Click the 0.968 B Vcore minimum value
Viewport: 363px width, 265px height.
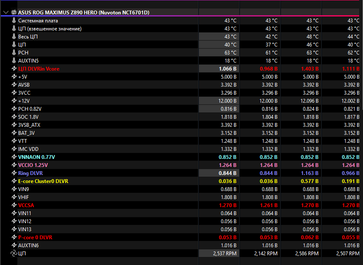point(269,68)
